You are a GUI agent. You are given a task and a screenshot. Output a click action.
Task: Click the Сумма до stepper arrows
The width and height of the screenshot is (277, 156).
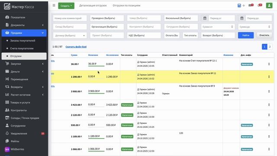click(269, 27)
